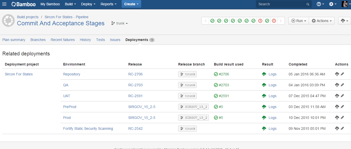Open the Reports dropdown menu
Screen dimensions: 351x149
tap(108, 4)
